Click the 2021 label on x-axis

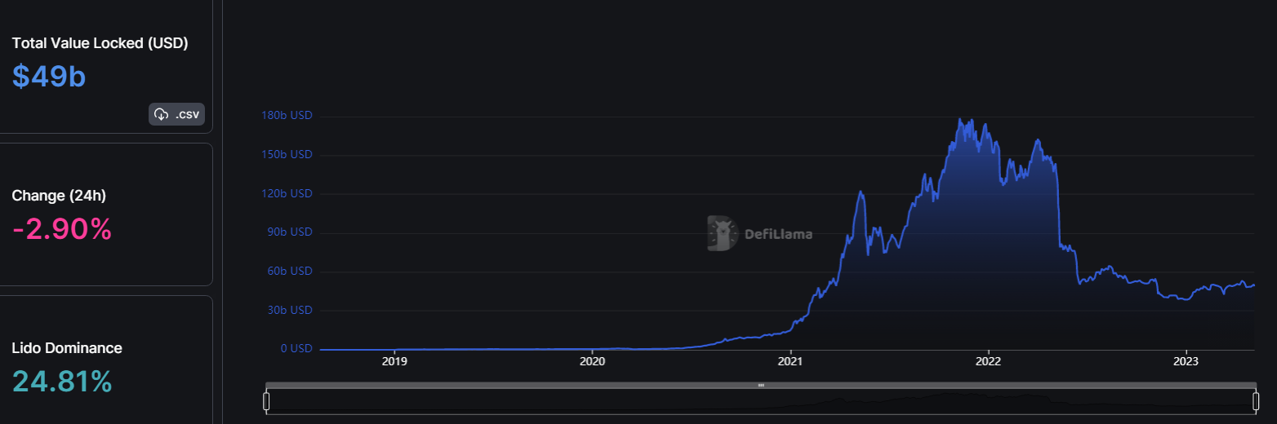790,361
